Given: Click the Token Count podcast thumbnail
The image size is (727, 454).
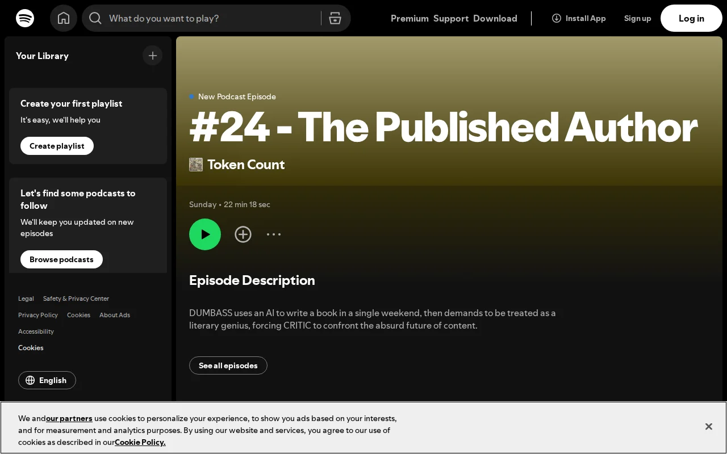Looking at the screenshot, I should coord(196,165).
